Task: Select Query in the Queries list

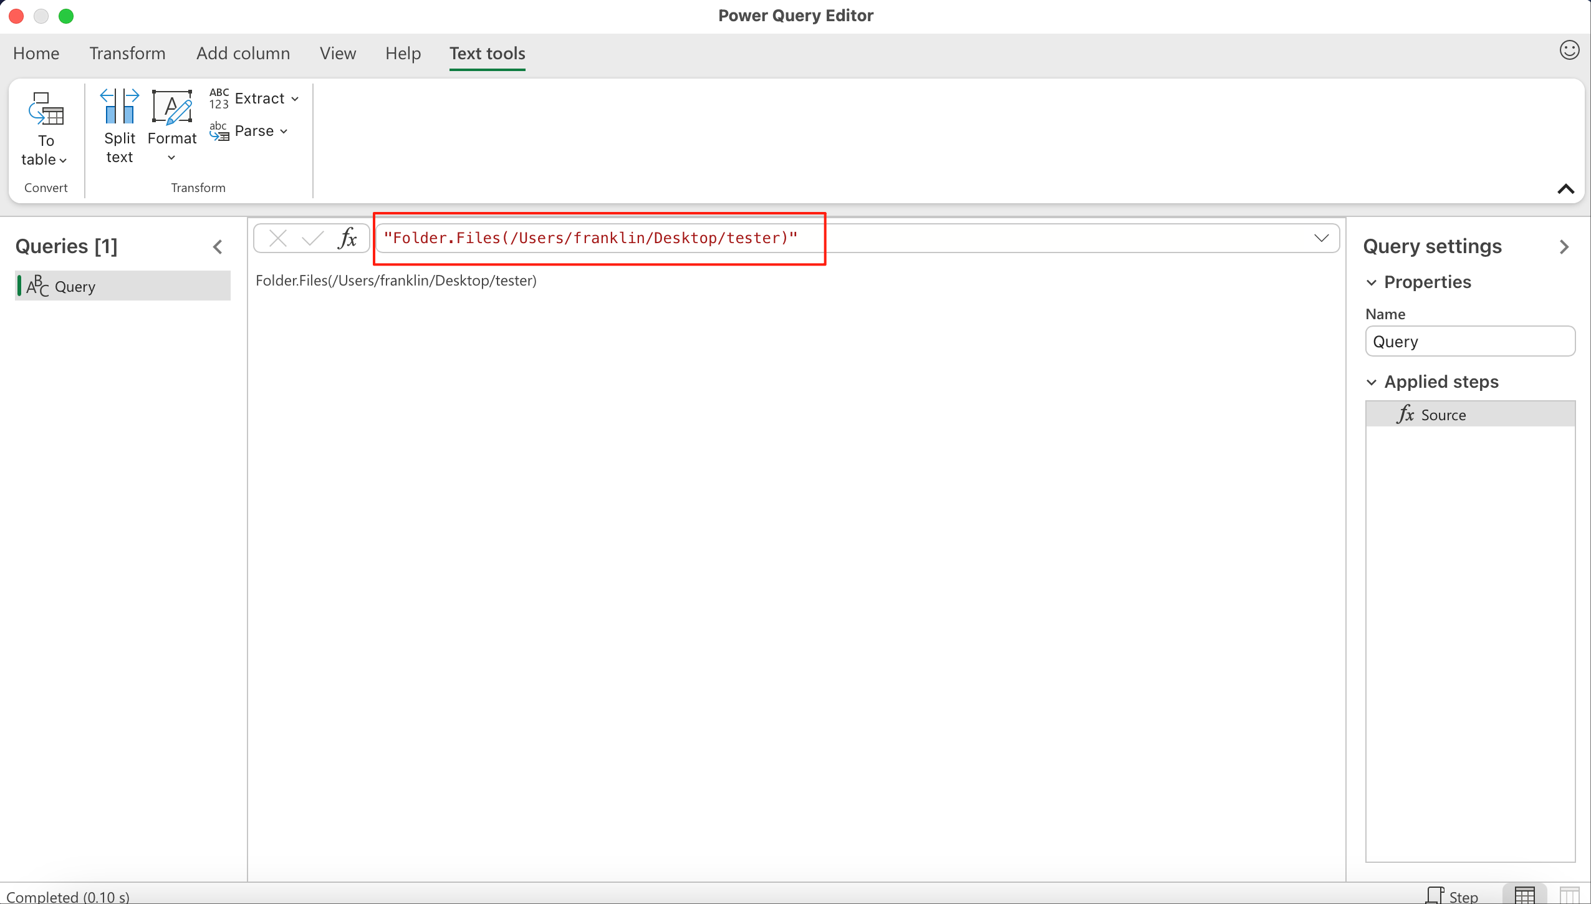Action: coord(123,286)
